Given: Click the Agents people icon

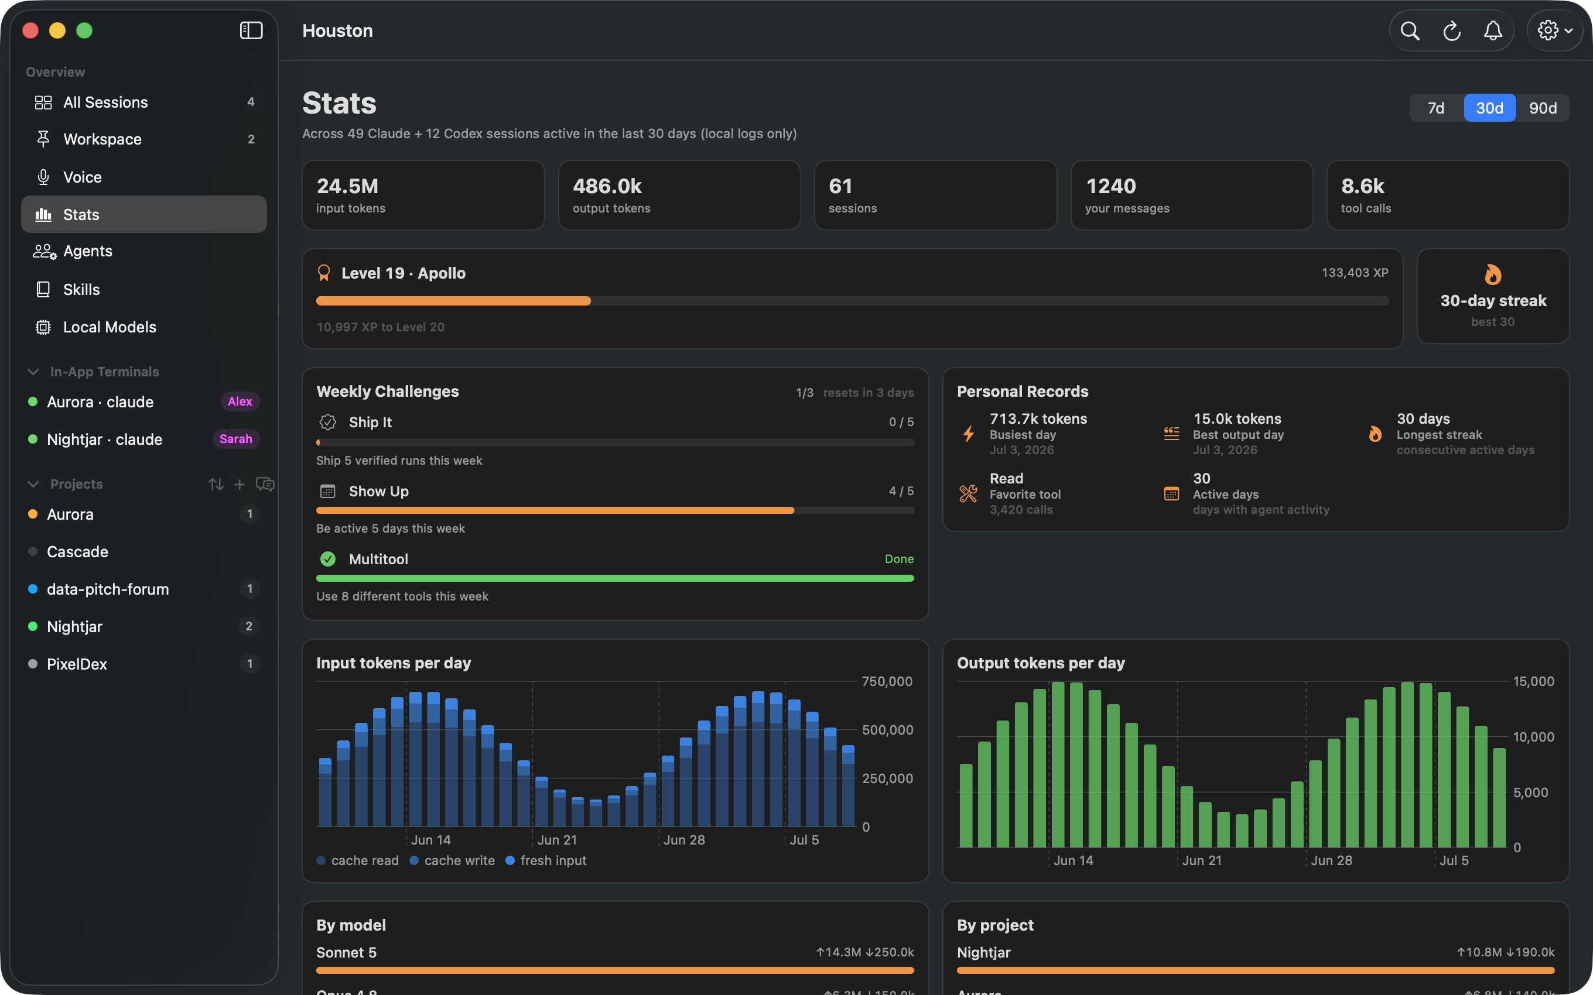Looking at the screenshot, I should tap(45, 251).
